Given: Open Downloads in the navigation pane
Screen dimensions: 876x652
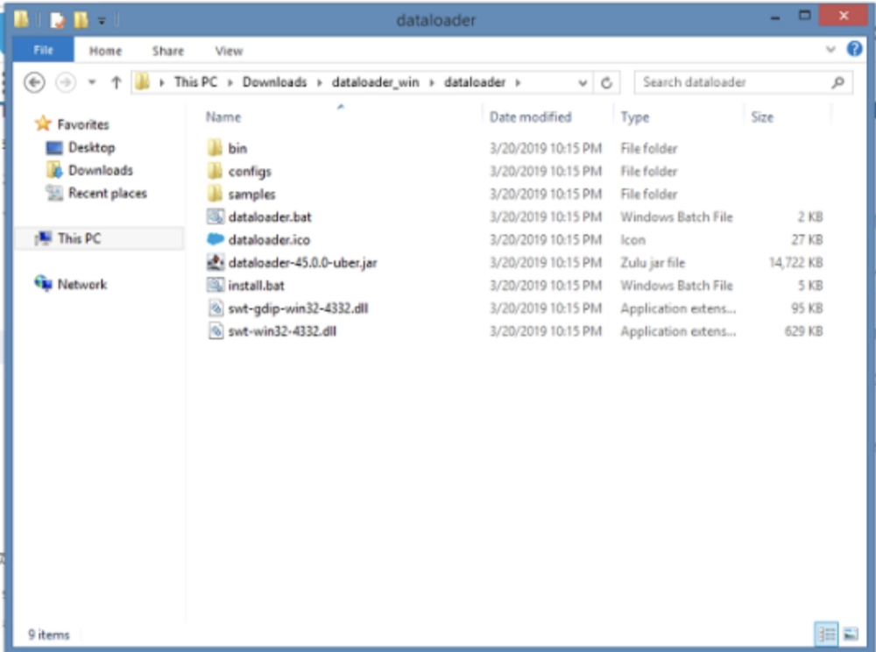Looking at the screenshot, I should pos(101,170).
